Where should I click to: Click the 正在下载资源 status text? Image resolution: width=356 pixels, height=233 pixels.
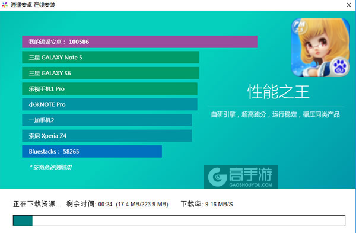coord(37,204)
